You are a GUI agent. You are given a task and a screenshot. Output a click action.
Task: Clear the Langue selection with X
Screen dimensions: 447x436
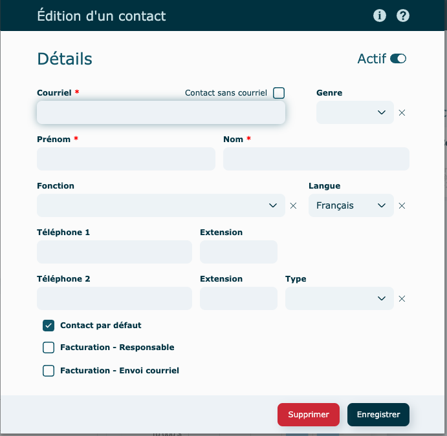pyautogui.click(x=402, y=205)
